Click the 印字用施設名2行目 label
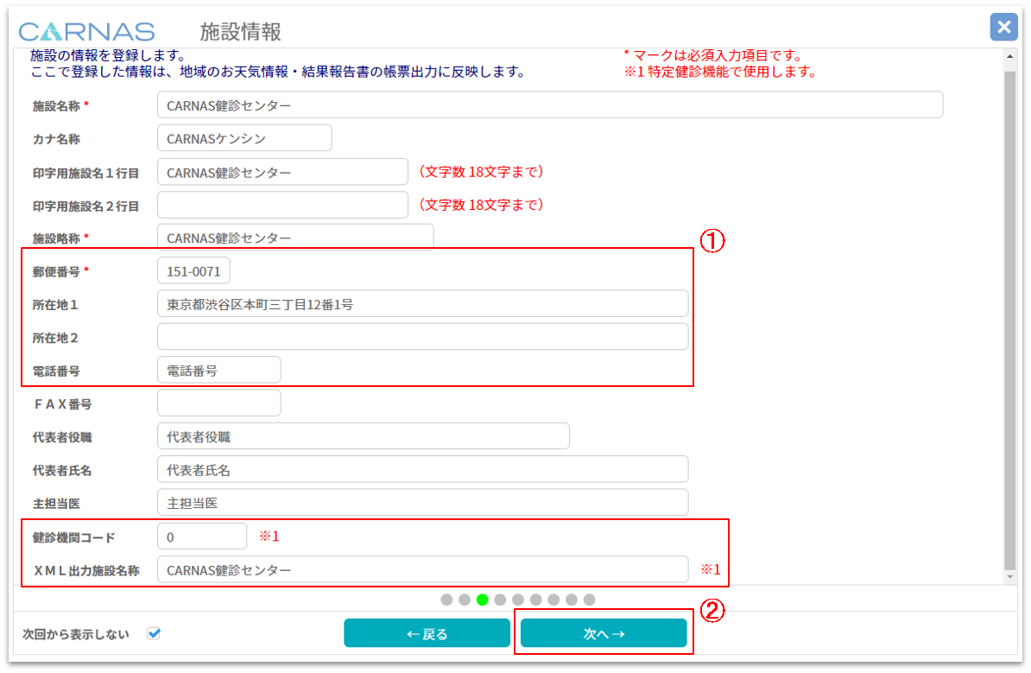This screenshot has height=673, width=1031. pyautogui.click(x=86, y=206)
